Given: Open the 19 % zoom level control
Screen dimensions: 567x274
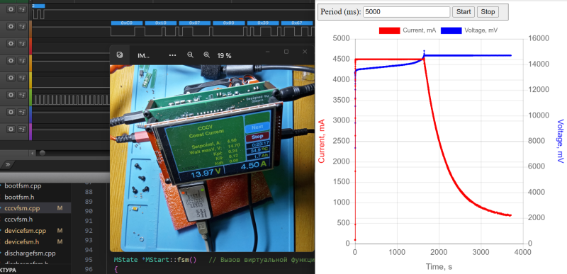Looking at the screenshot, I should click(224, 56).
